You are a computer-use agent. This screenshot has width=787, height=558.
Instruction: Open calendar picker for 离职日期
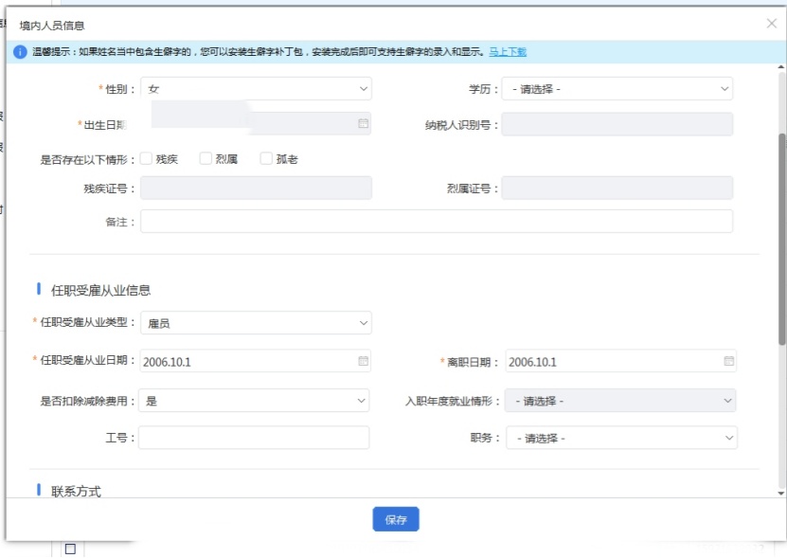click(x=728, y=362)
